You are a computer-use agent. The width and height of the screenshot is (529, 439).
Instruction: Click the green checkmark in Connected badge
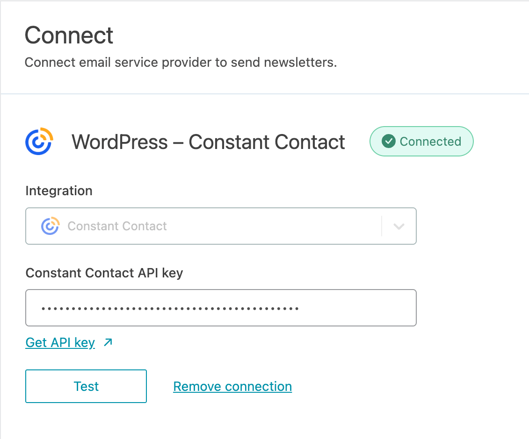389,141
